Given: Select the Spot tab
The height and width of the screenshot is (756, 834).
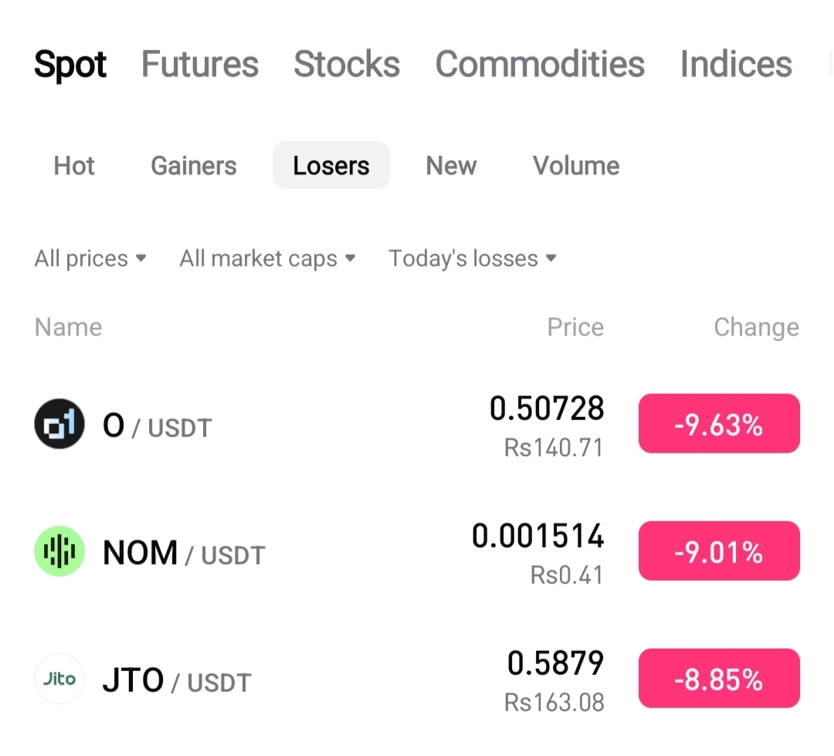Looking at the screenshot, I should [x=70, y=65].
